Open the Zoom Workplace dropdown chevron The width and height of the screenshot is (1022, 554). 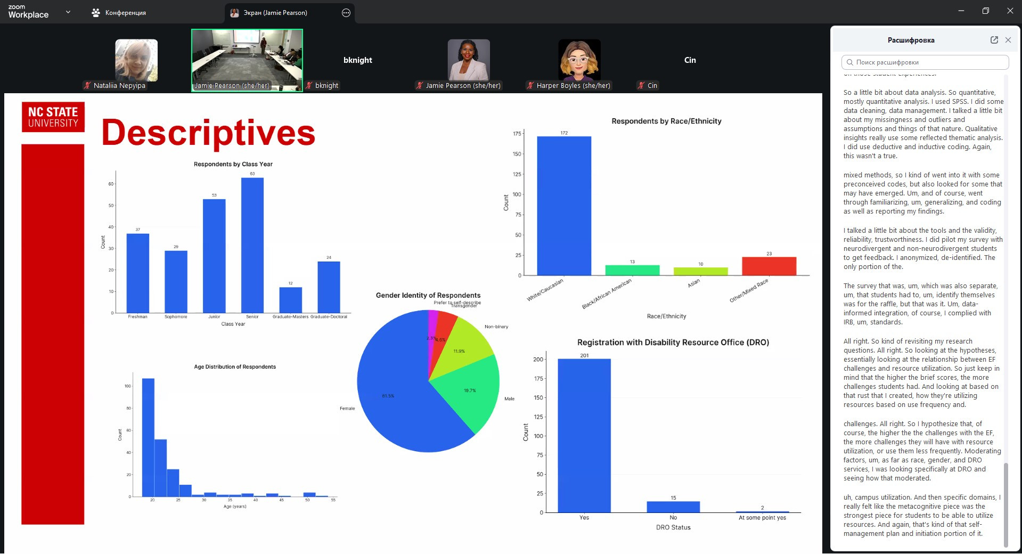tap(68, 12)
